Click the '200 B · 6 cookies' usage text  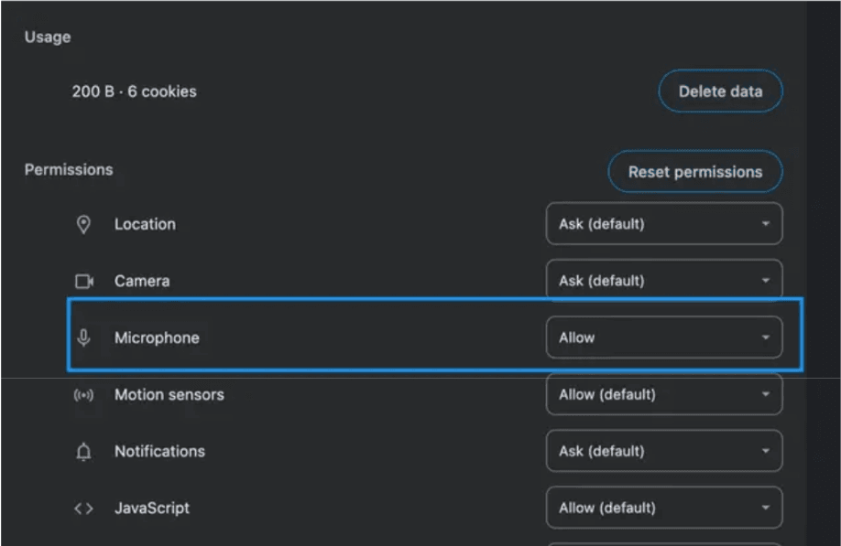click(134, 91)
